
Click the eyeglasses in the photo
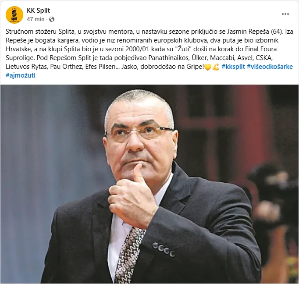tap(139, 133)
